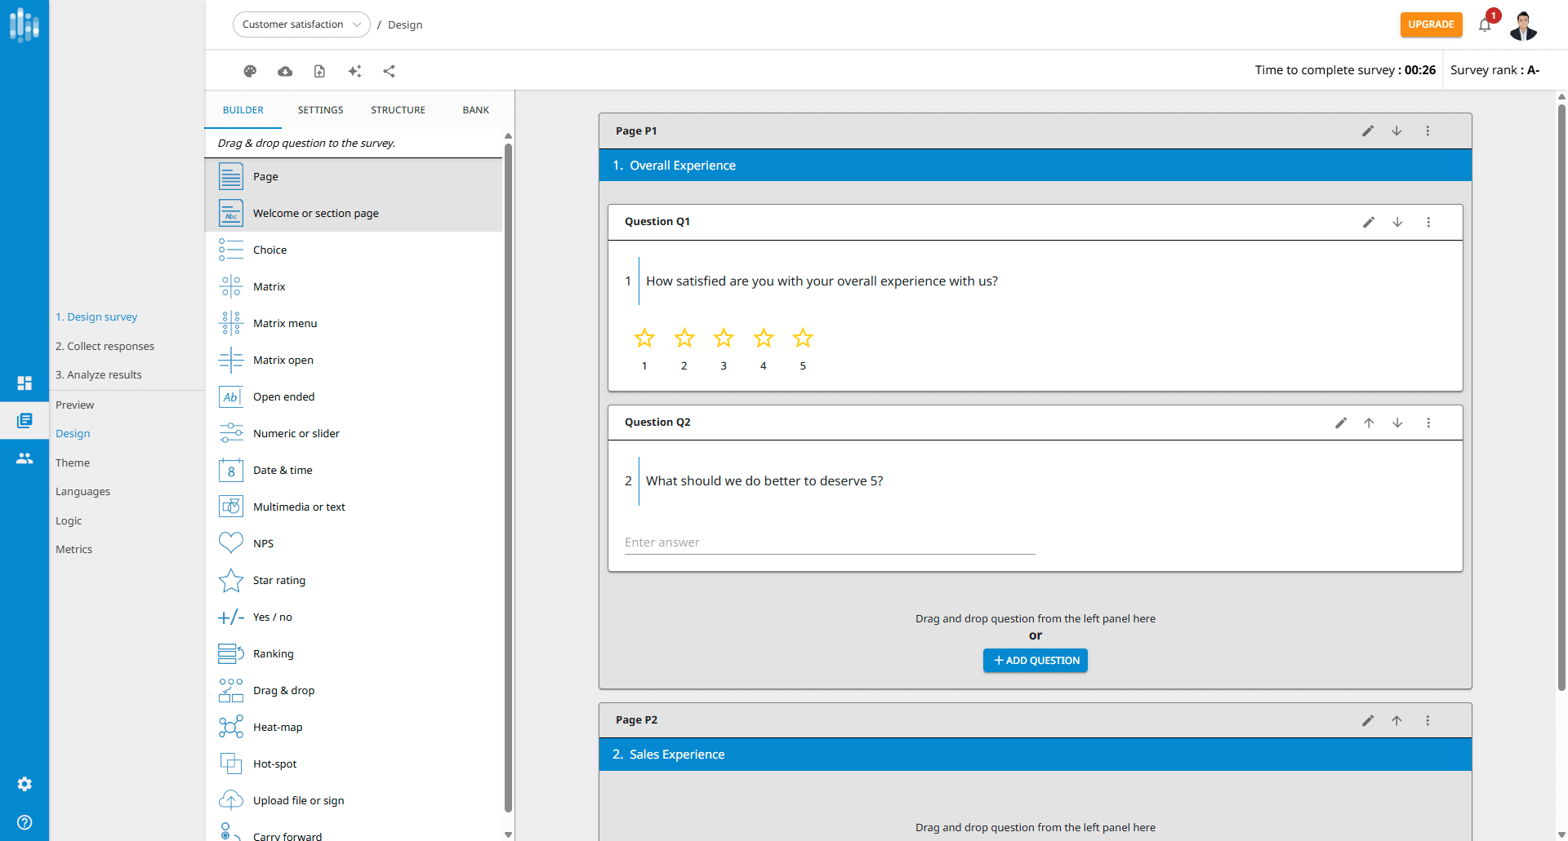The image size is (1568, 841).
Task: Select the first star in rating
Action: click(x=644, y=338)
